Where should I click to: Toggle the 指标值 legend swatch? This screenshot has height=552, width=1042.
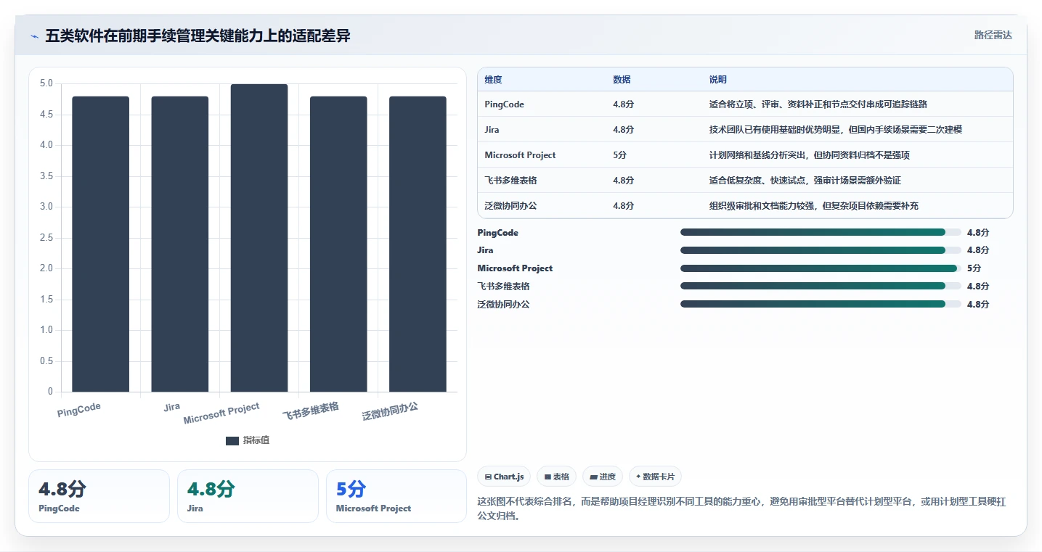coord(232,440)
